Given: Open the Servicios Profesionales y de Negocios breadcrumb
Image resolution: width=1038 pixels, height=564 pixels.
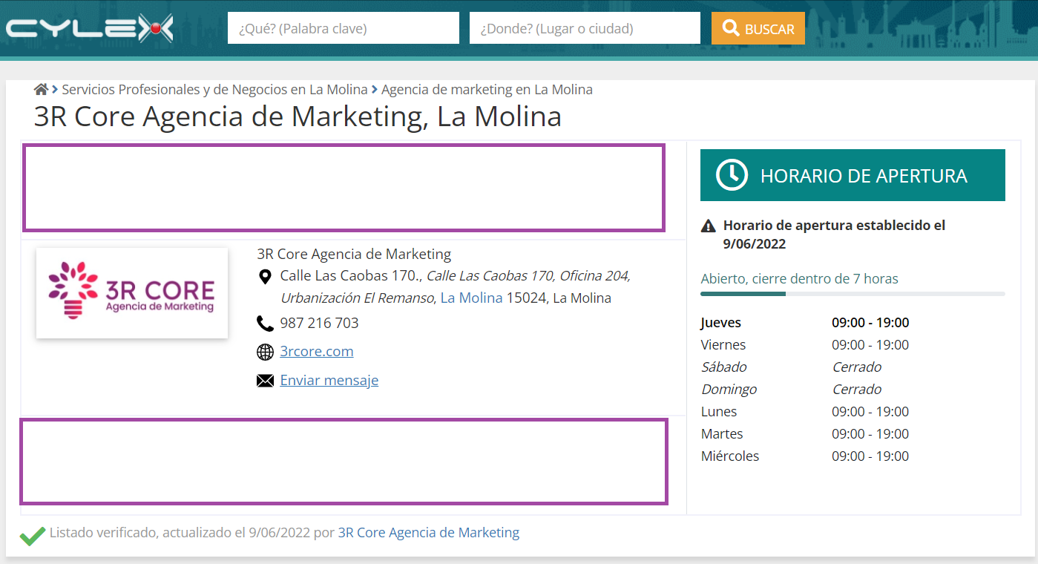Looking at the screenshot, I should [214, 90].
